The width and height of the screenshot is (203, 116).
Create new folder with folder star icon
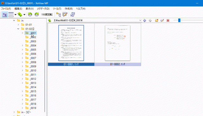[x=156, y=21]
